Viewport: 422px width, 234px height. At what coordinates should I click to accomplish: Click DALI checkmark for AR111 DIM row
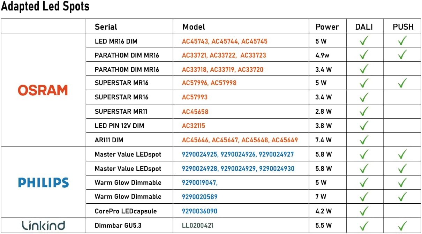[364, 139]
